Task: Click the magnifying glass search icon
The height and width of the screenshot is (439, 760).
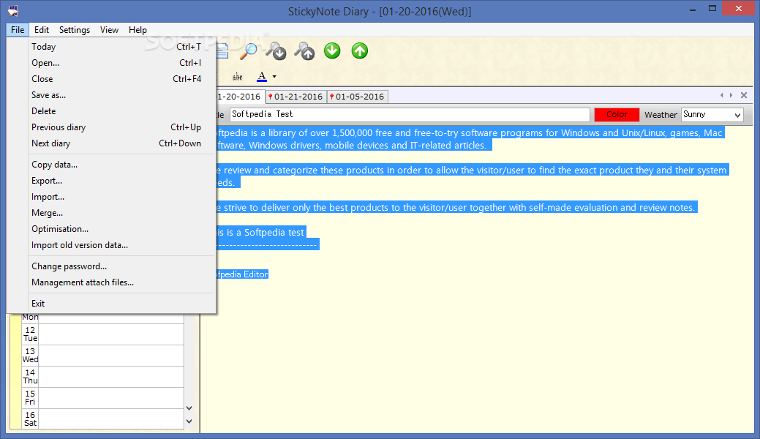Action: (249, 51)
